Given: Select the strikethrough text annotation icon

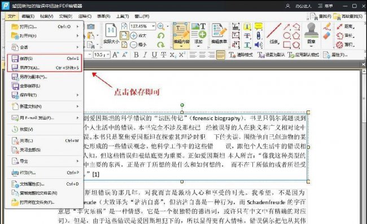Looking at the screenshot, I should 247,36.
